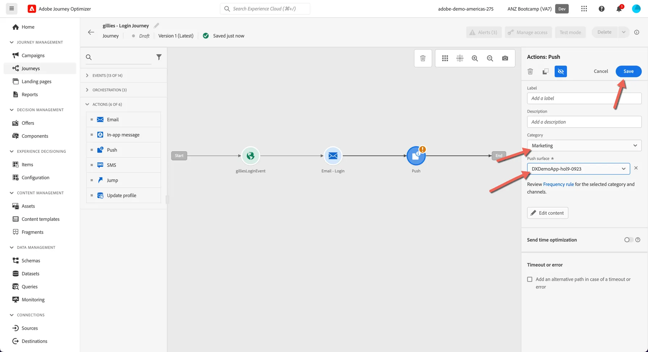Check the alternative path on timeout checkbox
Screen dimensions: 648x352
click(x=530, y=279)
